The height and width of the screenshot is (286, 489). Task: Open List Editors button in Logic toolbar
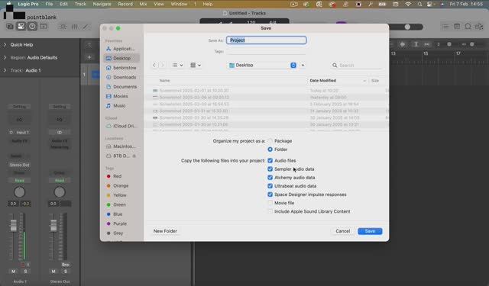445,27
